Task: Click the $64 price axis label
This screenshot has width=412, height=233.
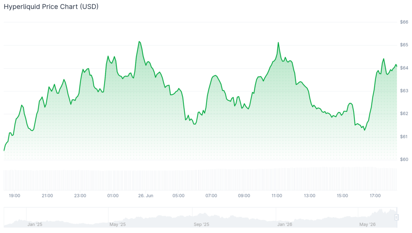Action: tap(404, 68)
